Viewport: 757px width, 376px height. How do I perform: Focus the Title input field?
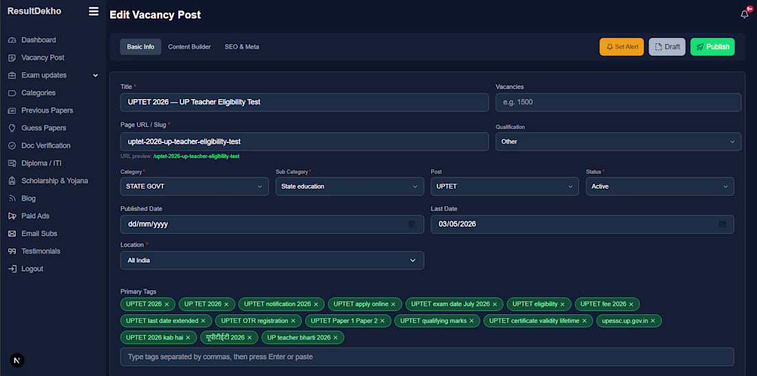pos(305,102)
